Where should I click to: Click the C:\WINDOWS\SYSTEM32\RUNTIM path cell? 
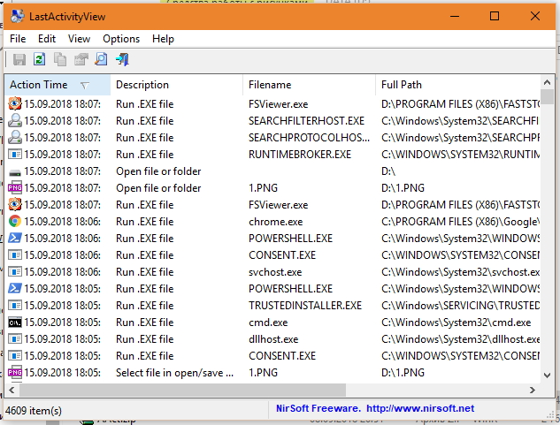[x=460, y=155]
